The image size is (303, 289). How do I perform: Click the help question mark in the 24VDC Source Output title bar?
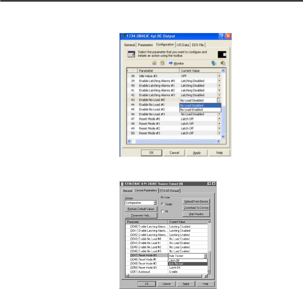(209, 184)
